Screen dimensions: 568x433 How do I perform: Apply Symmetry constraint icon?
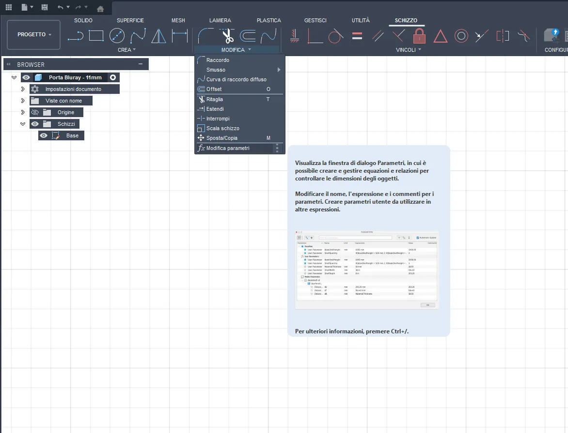coord(503,36)
